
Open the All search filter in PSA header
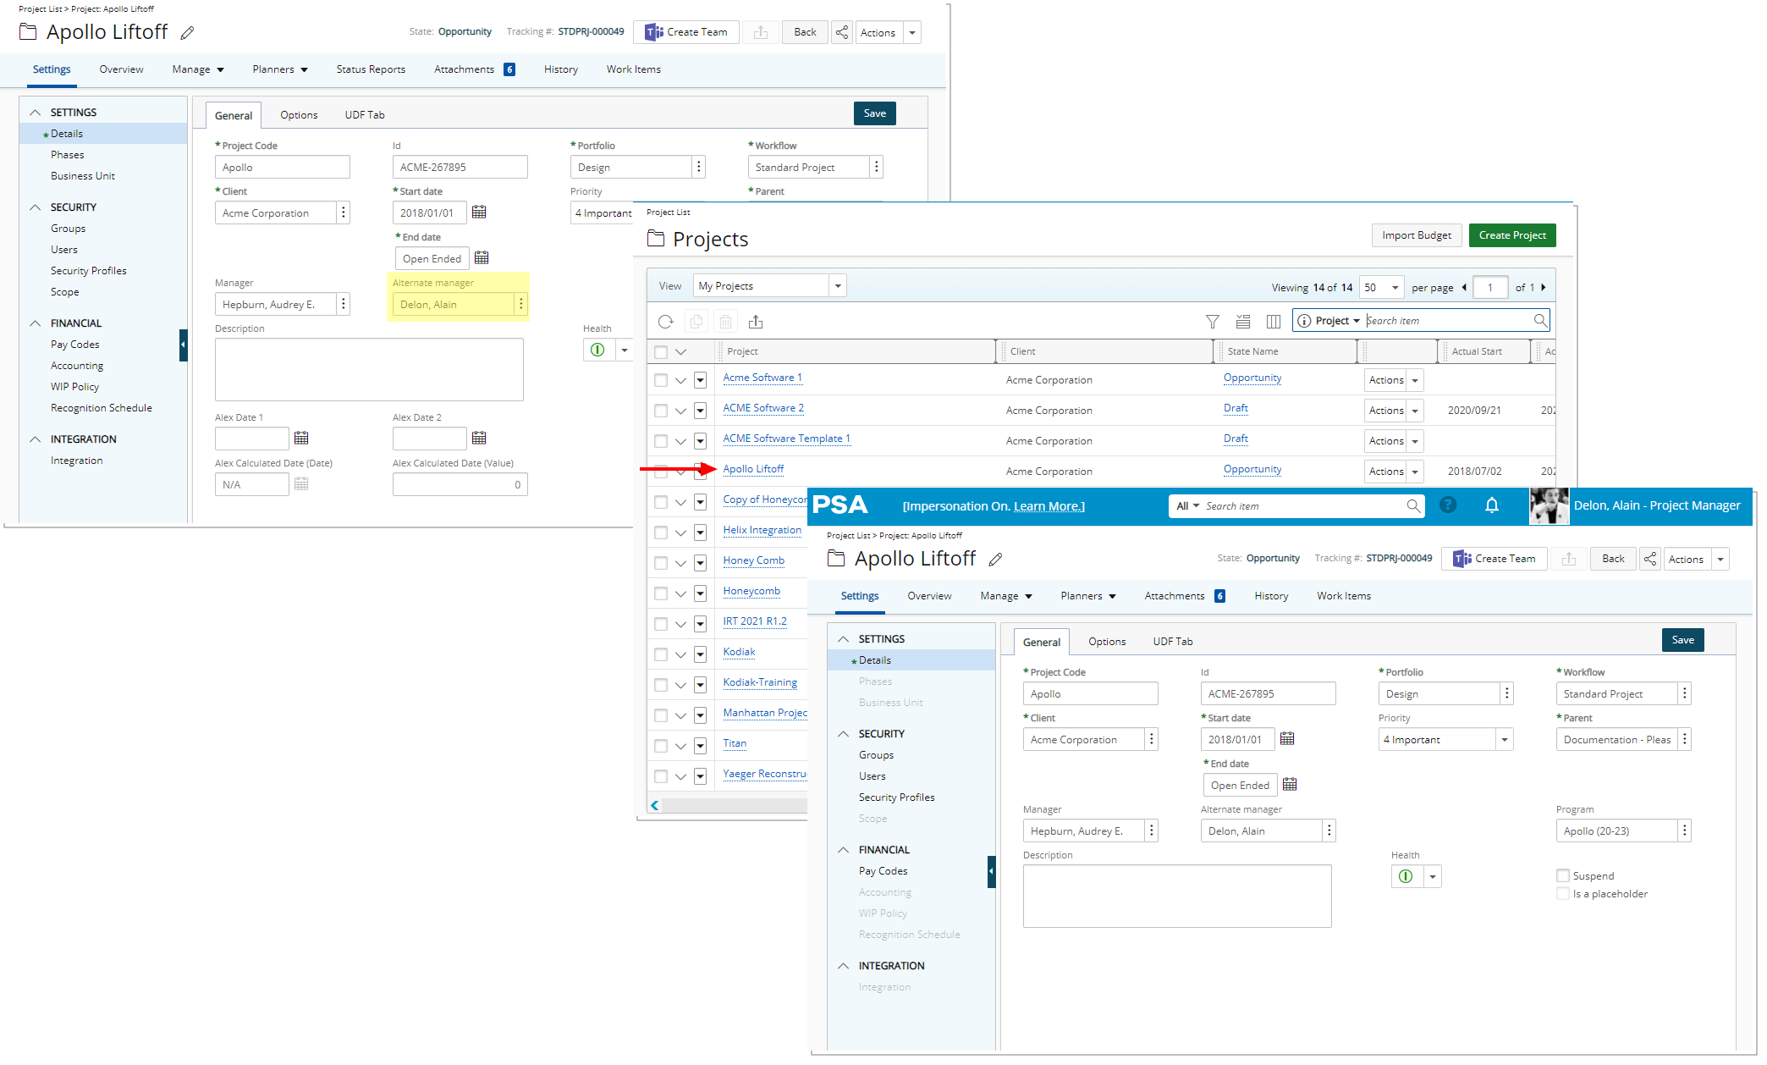1187,506
